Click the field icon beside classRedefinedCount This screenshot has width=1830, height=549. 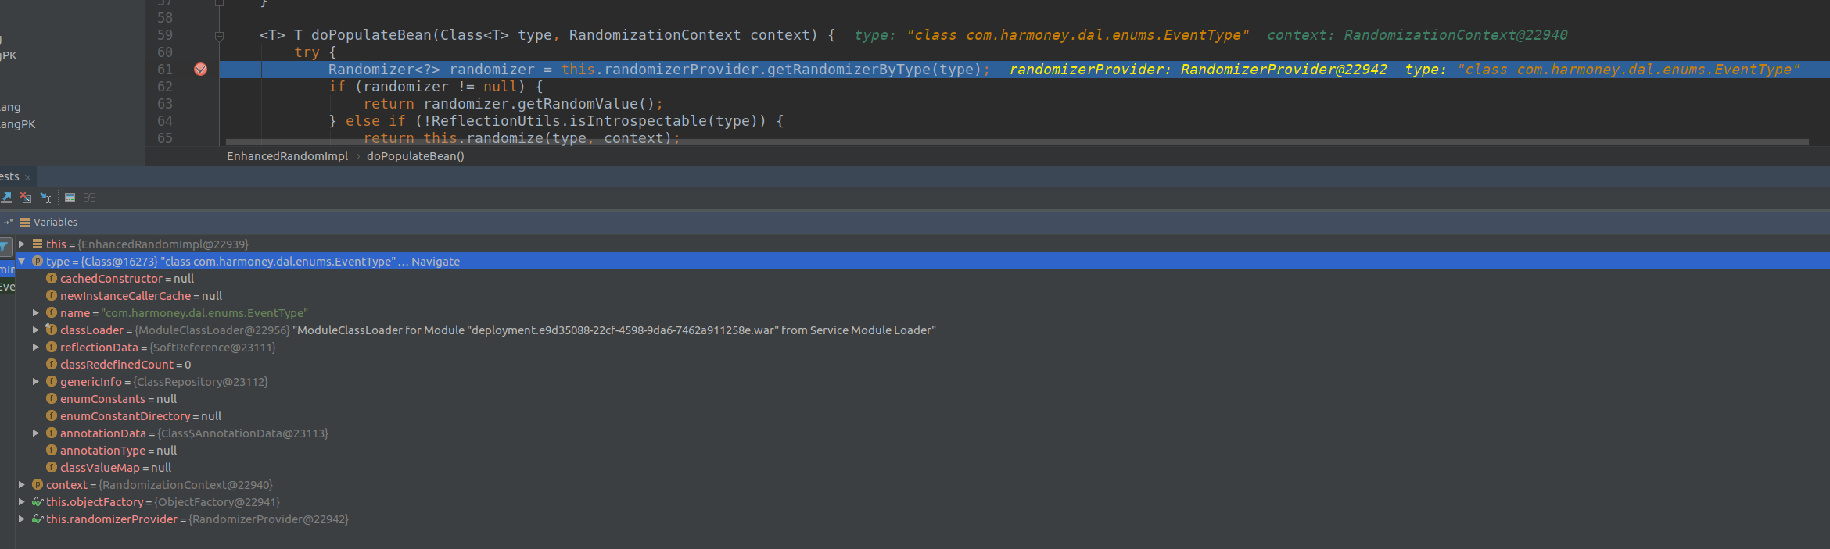pos(52,365)
